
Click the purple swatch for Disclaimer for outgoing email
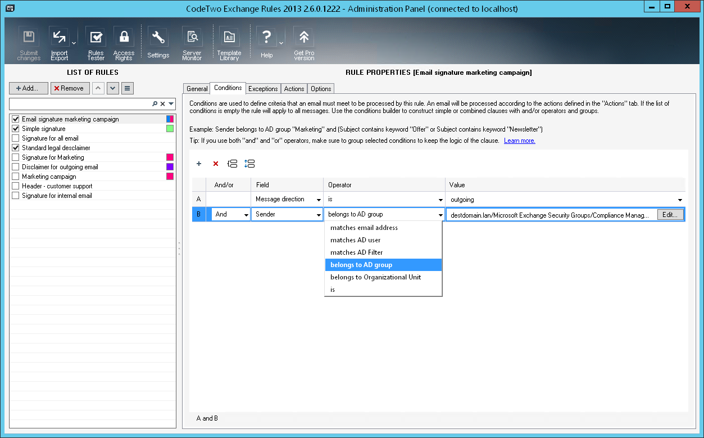coord(170,167)
